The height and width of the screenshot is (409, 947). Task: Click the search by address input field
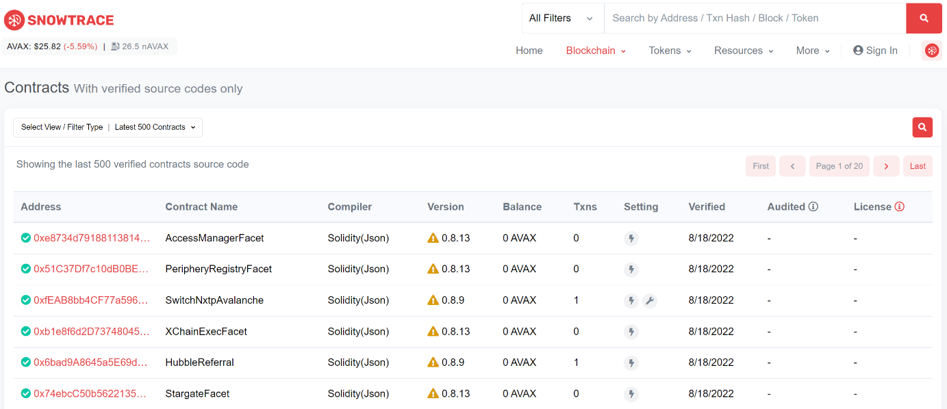point(753,18)
